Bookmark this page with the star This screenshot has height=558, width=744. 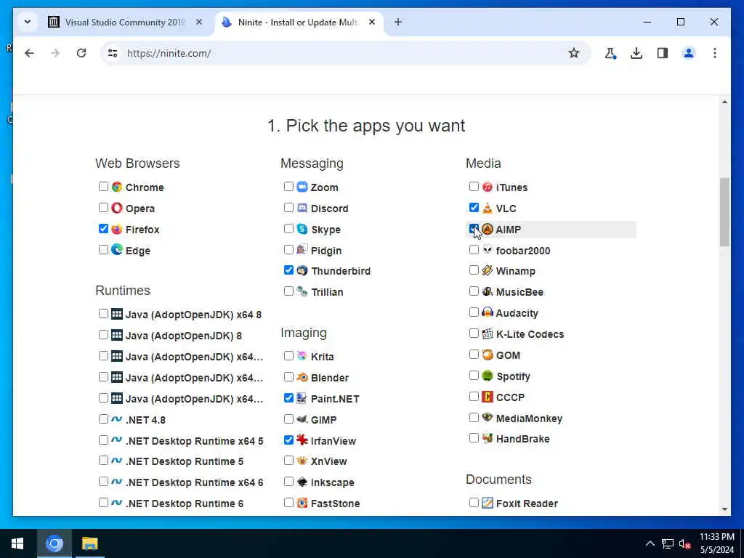pyautogui.click(x=574, y=53)
